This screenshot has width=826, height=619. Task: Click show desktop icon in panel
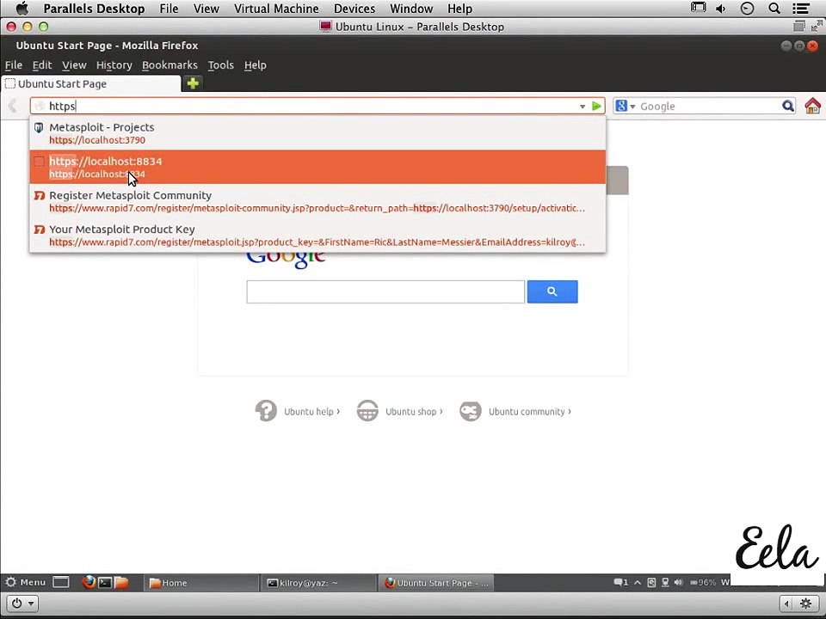click(61, 582)
